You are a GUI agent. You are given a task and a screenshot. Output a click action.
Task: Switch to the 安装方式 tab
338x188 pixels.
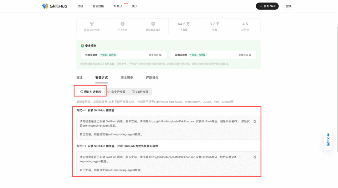101,78
